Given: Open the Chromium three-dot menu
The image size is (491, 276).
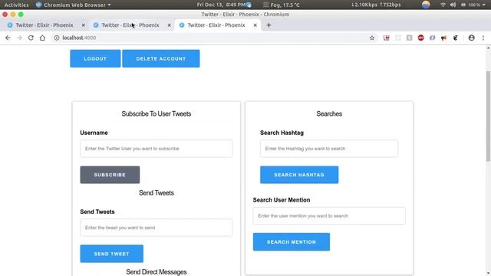Looking at the screenshot, I should pos(483,38).
